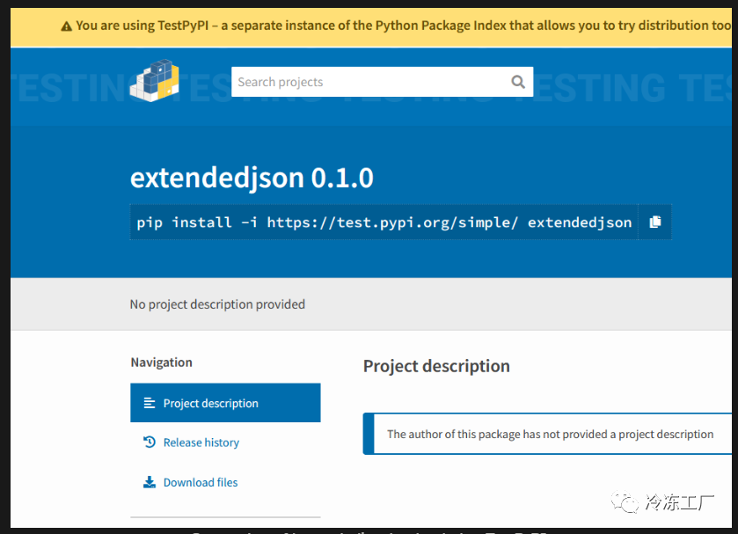The image size is (738, 534).
Task: Click the Release history clock icon
Action: pyautogui.click(x=150, y=443)
